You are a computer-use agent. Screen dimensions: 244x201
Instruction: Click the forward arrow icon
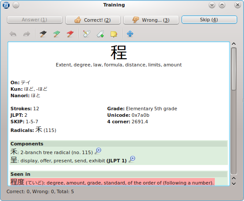[27, 34]
